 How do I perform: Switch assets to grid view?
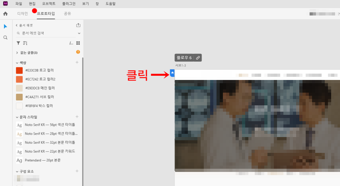[x=78, y=43]
